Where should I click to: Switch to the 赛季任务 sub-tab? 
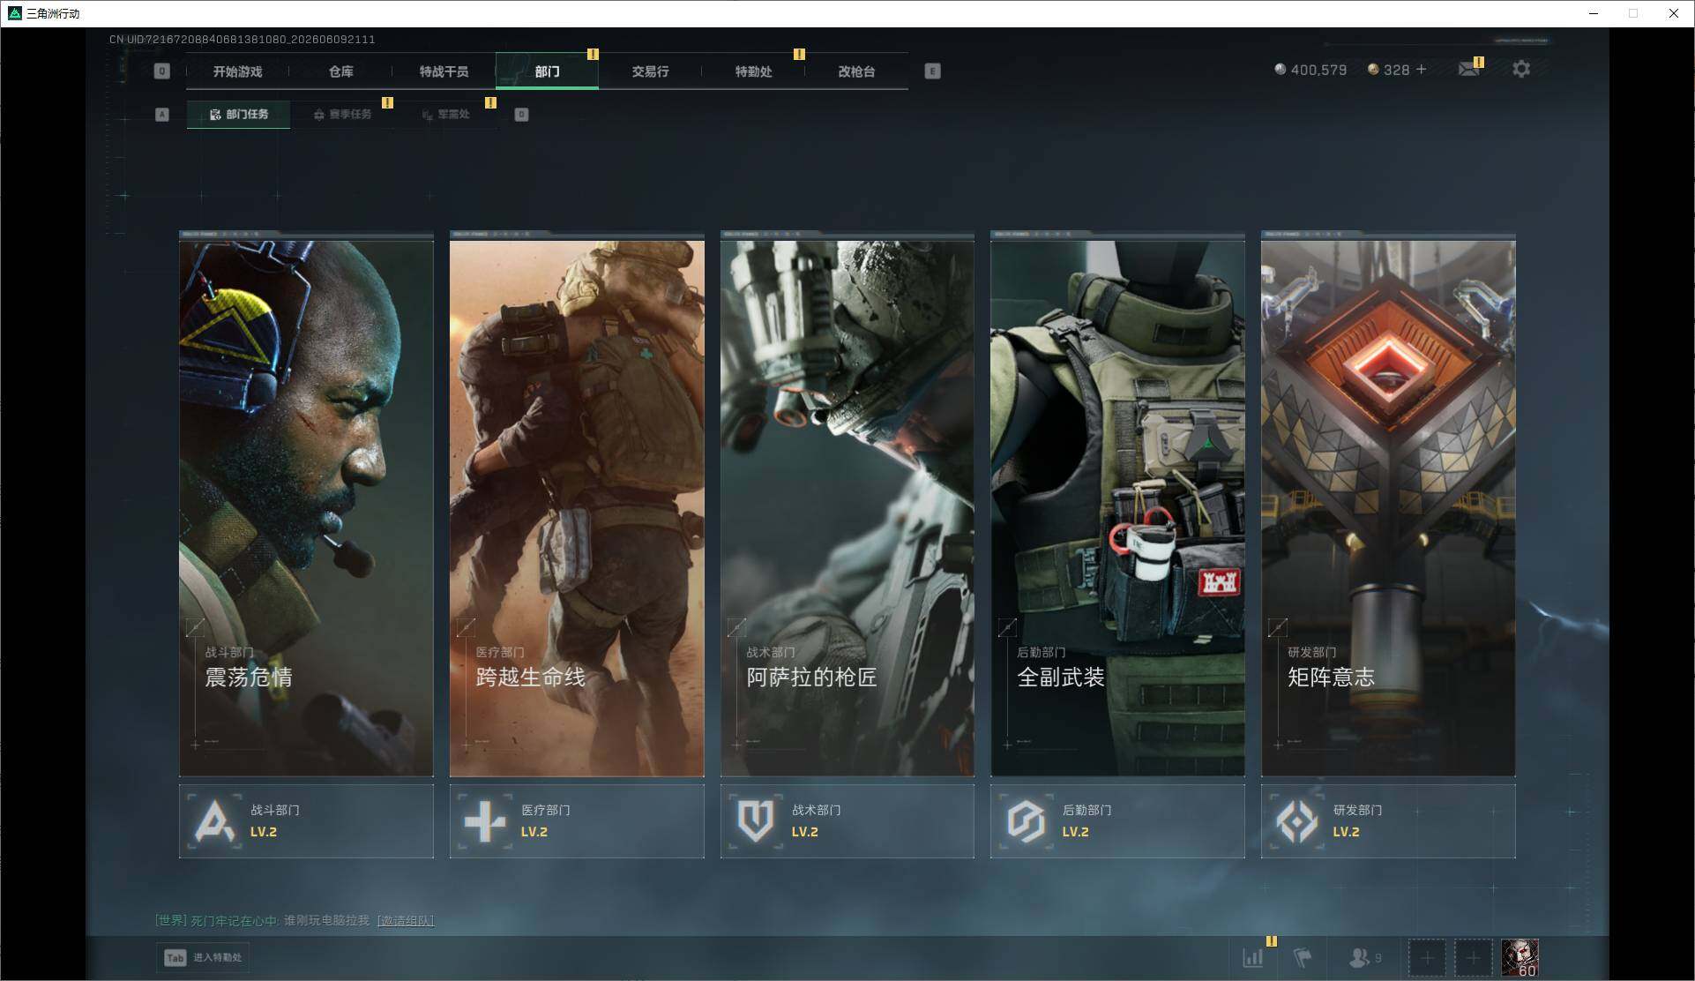point(342,115)
